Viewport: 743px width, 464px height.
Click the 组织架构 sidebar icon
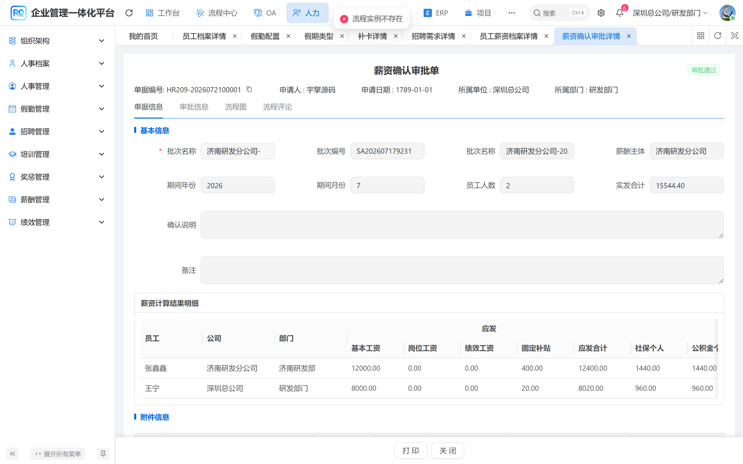(x=12, y=41)
